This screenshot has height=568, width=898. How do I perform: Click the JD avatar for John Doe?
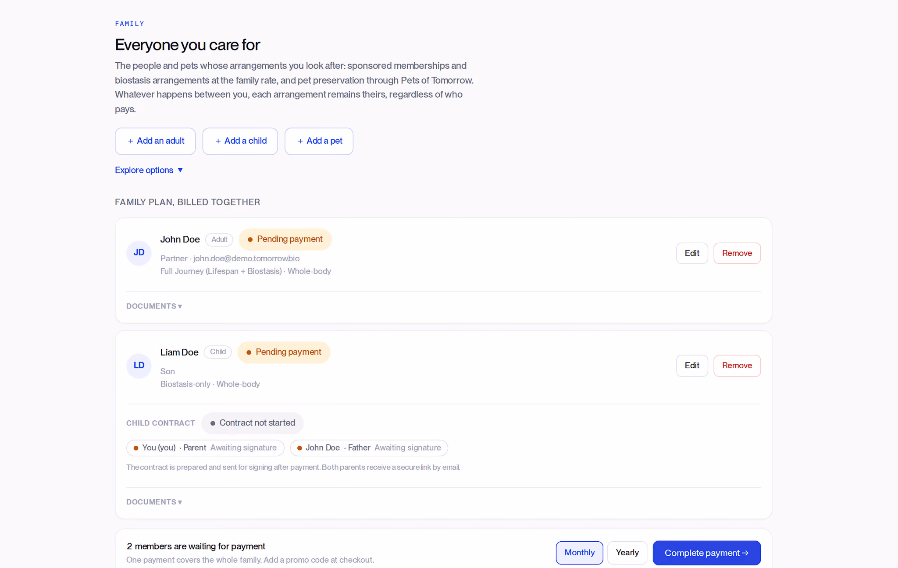(139, 253)
